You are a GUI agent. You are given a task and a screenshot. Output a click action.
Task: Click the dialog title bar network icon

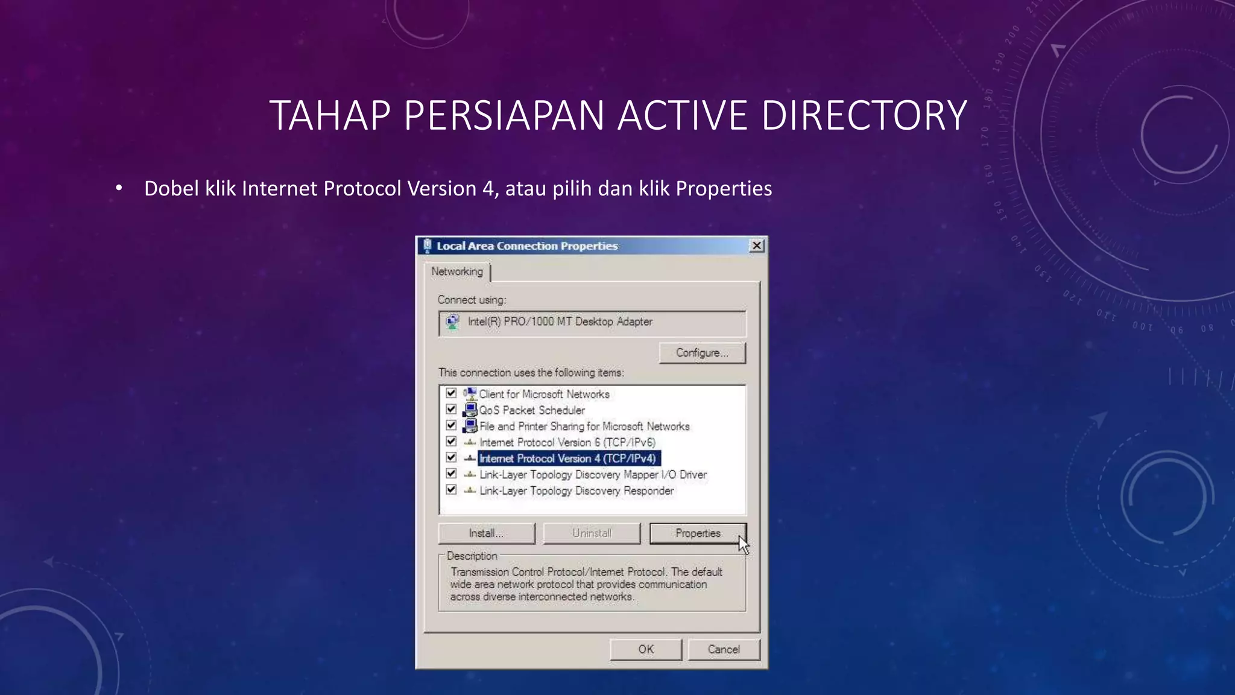pyautogui.click(x=427, y=246)
